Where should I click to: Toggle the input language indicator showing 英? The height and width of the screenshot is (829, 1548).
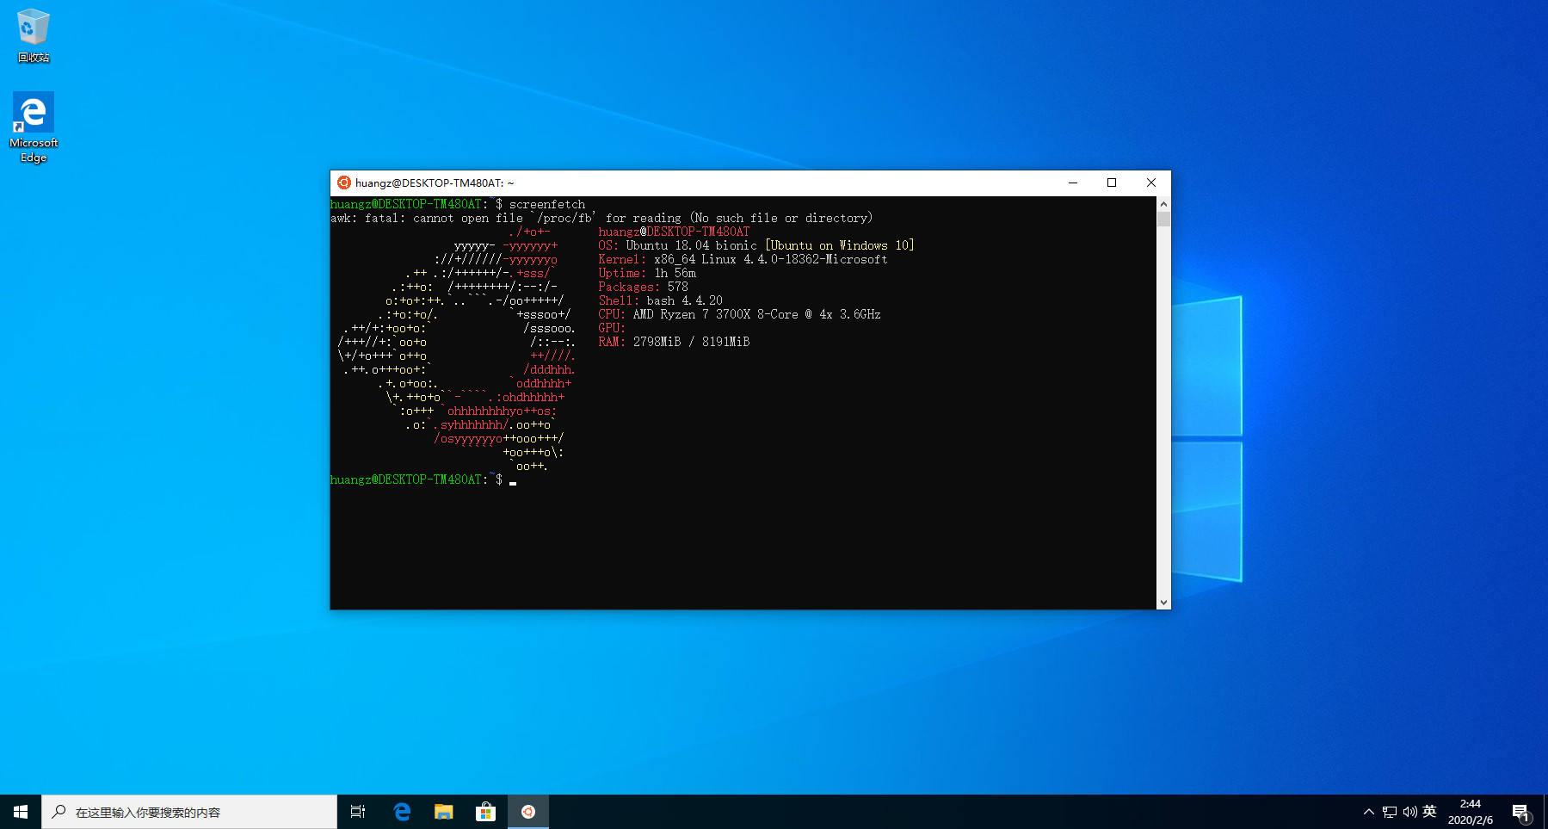[x=1428, y=811]
